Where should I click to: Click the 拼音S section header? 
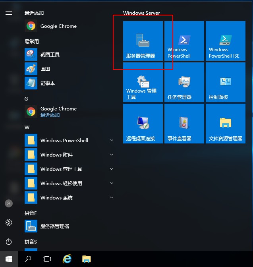tap(31, 242)
